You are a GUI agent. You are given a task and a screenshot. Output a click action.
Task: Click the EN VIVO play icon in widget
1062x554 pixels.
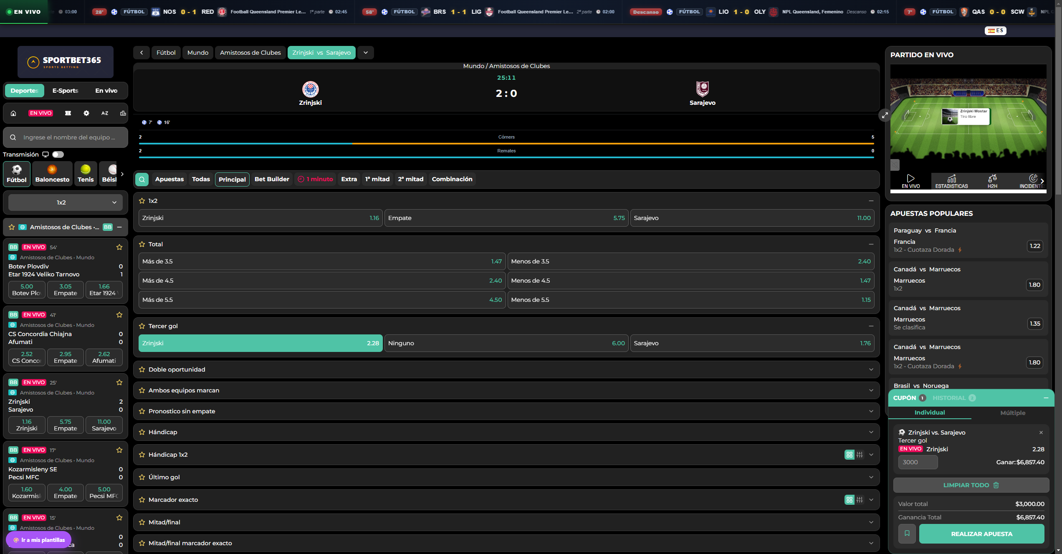tap(910, 181)
